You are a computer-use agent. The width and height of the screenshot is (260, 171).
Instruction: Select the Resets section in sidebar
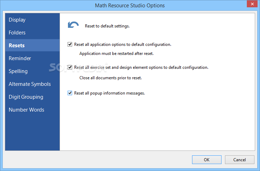[x=32, y=46]
